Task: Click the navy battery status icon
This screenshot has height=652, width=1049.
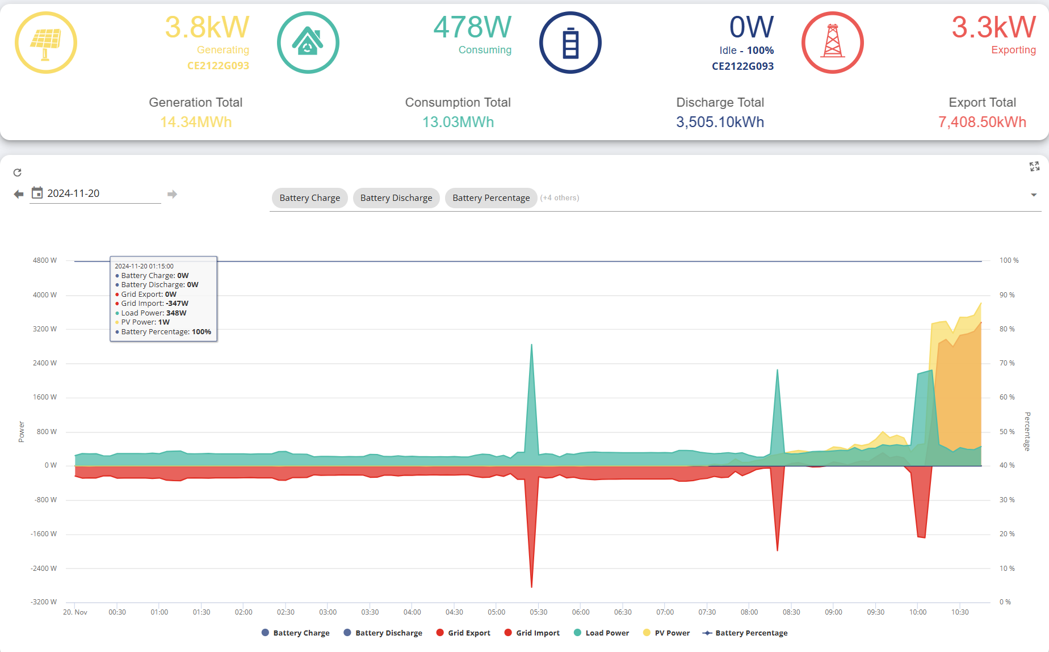Action: (x=570, y=43)
